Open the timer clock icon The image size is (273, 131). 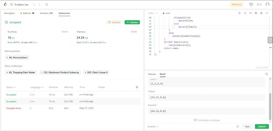251,5
